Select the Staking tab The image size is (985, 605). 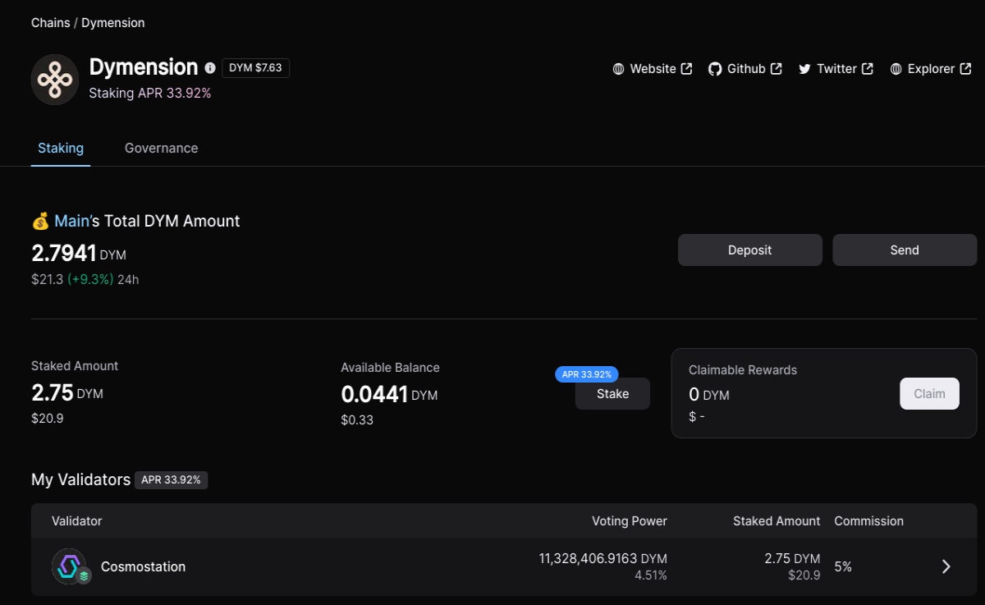point(61,148)
